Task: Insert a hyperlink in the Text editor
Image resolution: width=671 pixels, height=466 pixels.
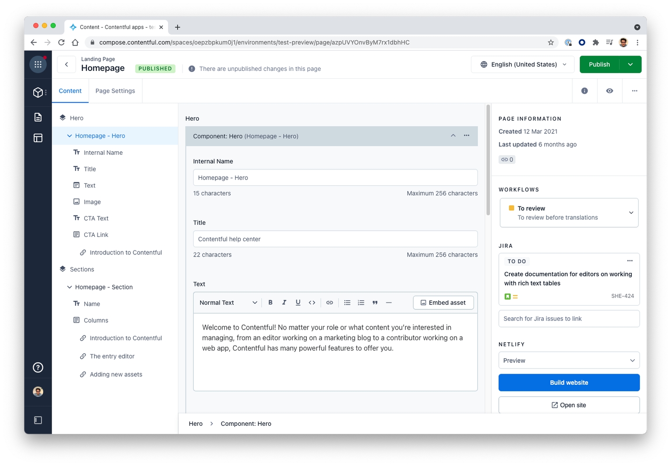Action: pyautogui.click(x=330, y=303)
